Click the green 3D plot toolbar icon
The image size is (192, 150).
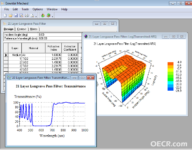point(48,15)
